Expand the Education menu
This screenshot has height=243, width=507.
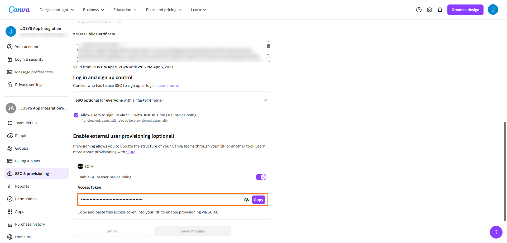[x=125, y=10]
